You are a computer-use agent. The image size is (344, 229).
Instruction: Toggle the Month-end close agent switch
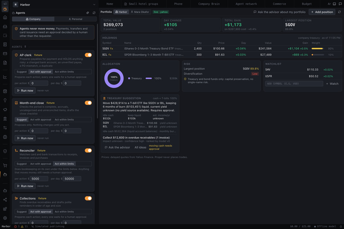click(x=88, y=103)
